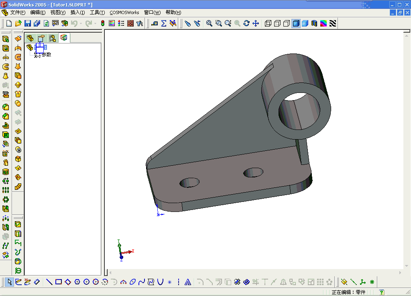The height and width of the screenshot is (296, 411).
Task: Open the 窗口(W) menu
Action: (152, 12)
